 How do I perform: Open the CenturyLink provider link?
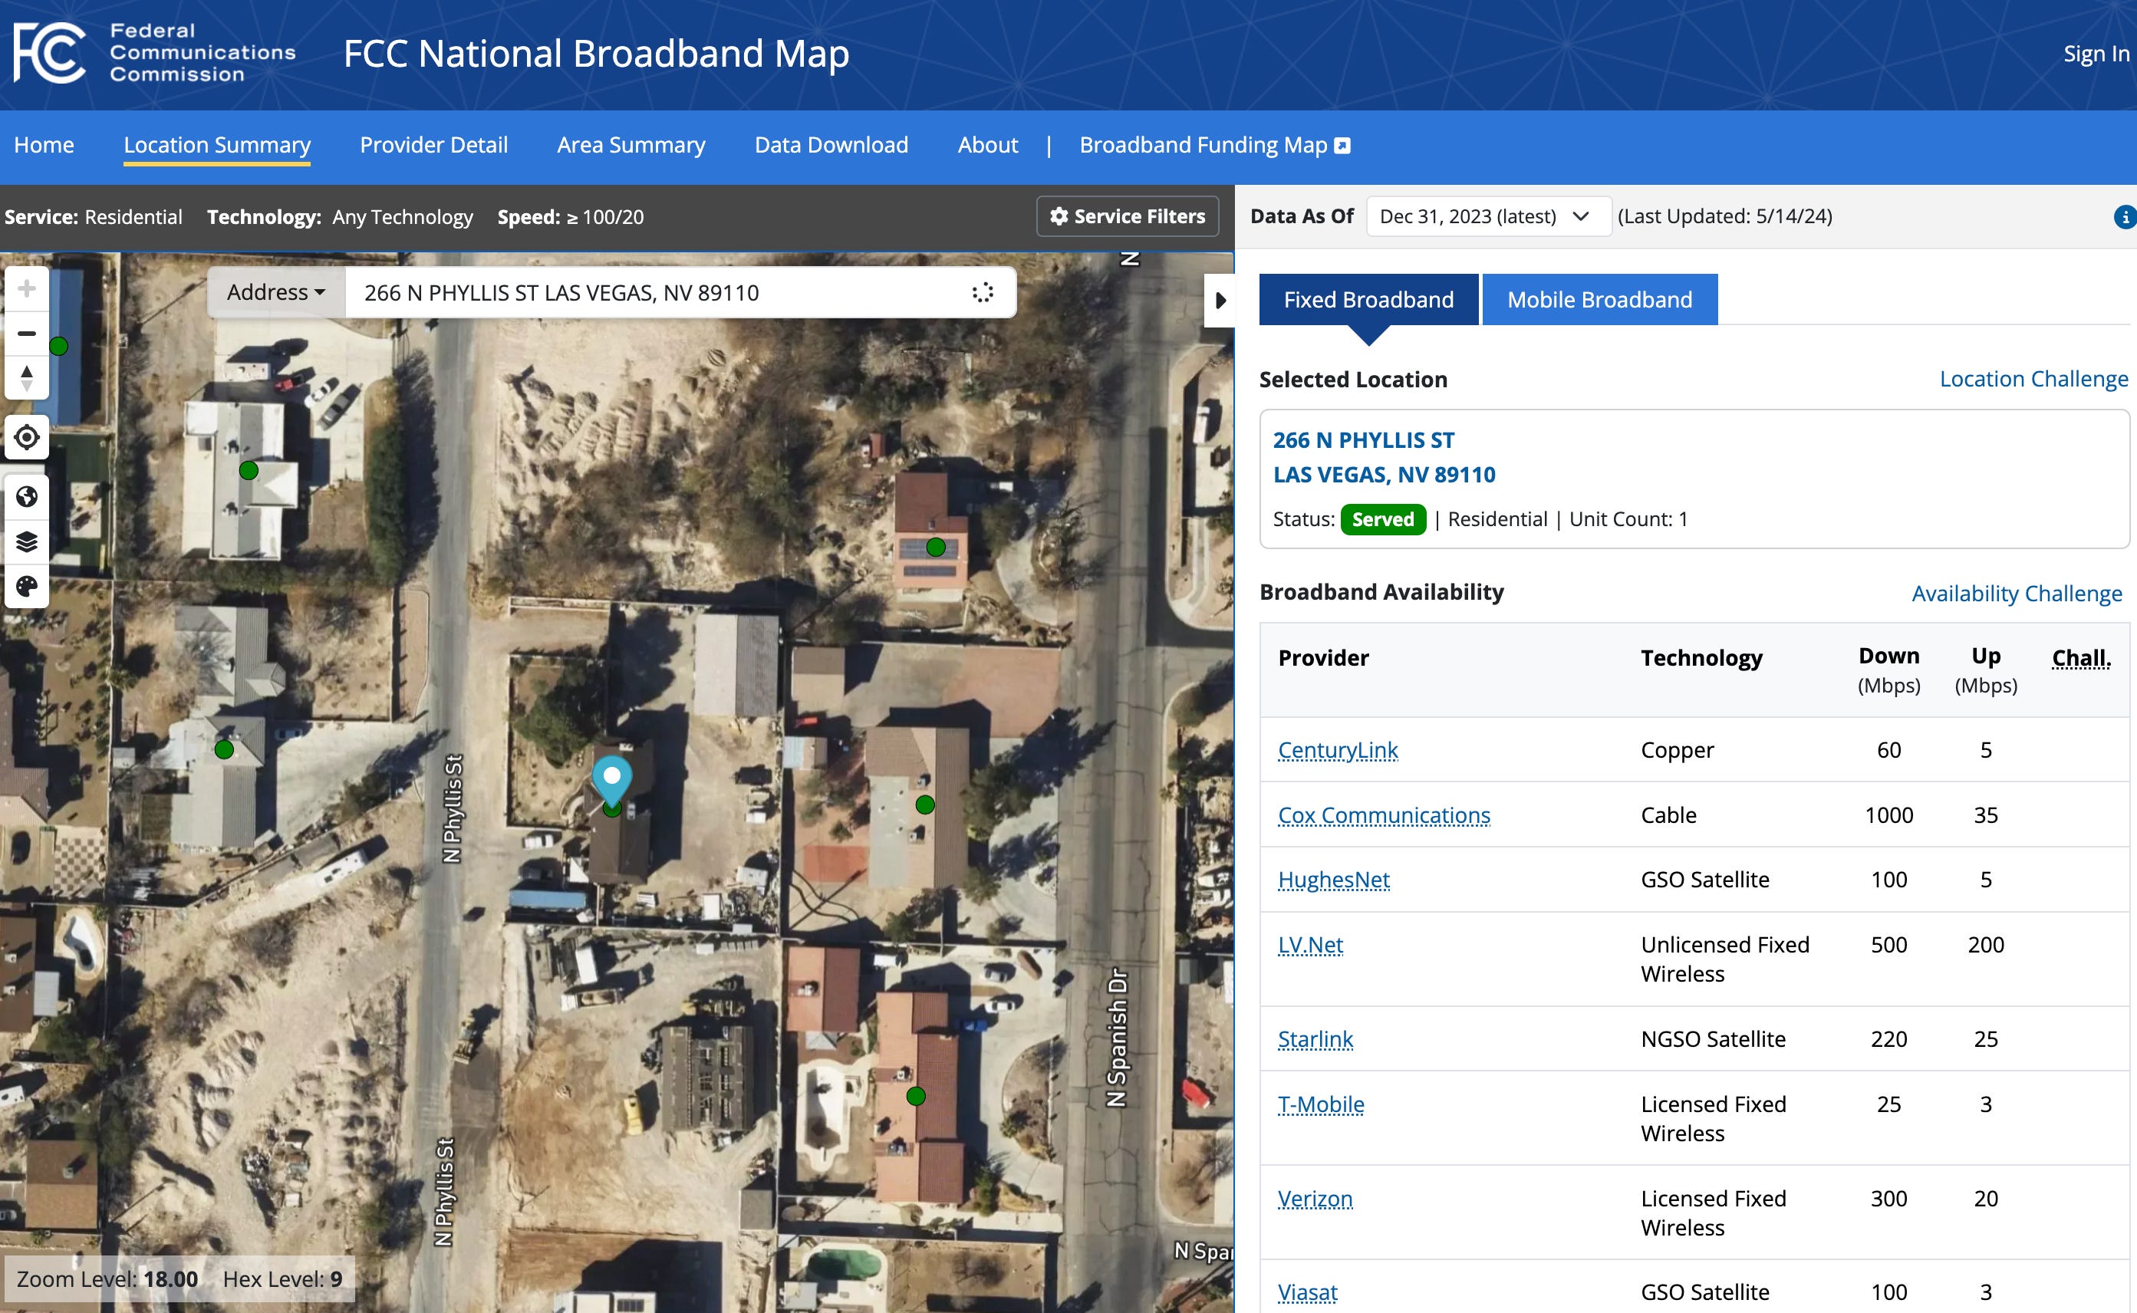(x=1337, y=749)
